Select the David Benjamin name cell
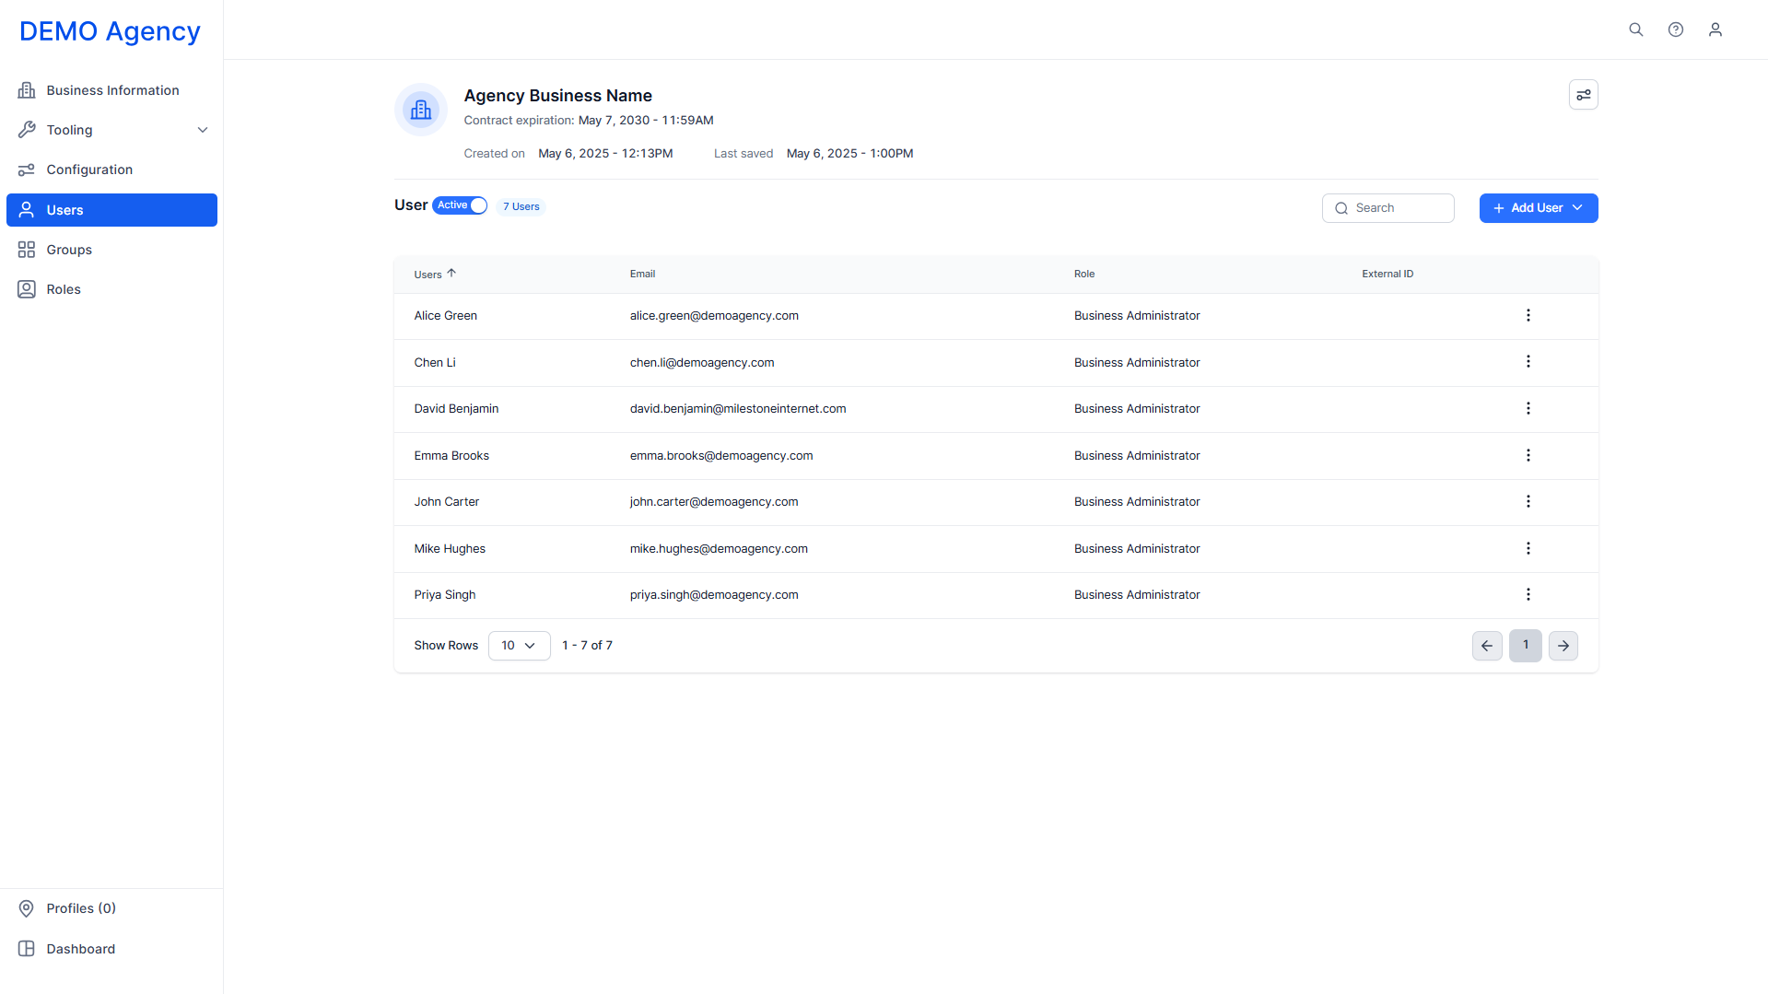The width and height of the screenshot is (1768, 994). click(456, 408)
